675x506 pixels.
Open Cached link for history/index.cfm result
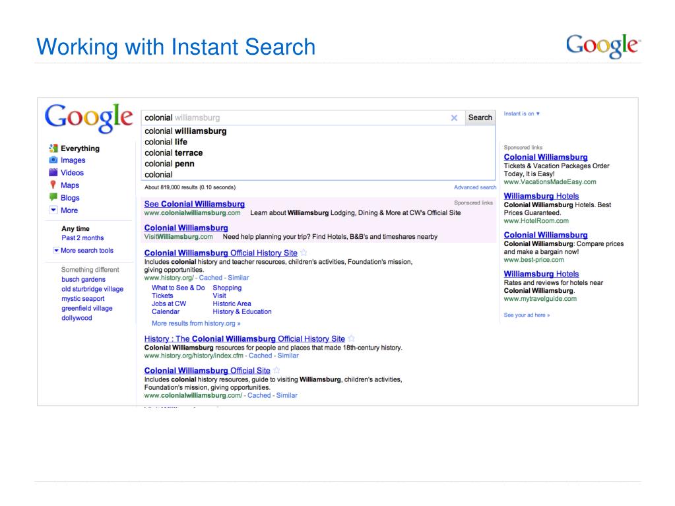(261, 356)
